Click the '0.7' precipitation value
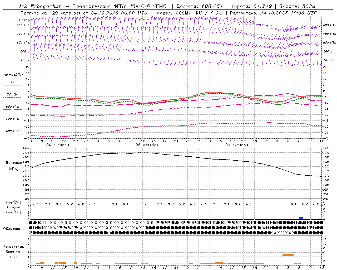The image size is (337, 270). (305, 204)
